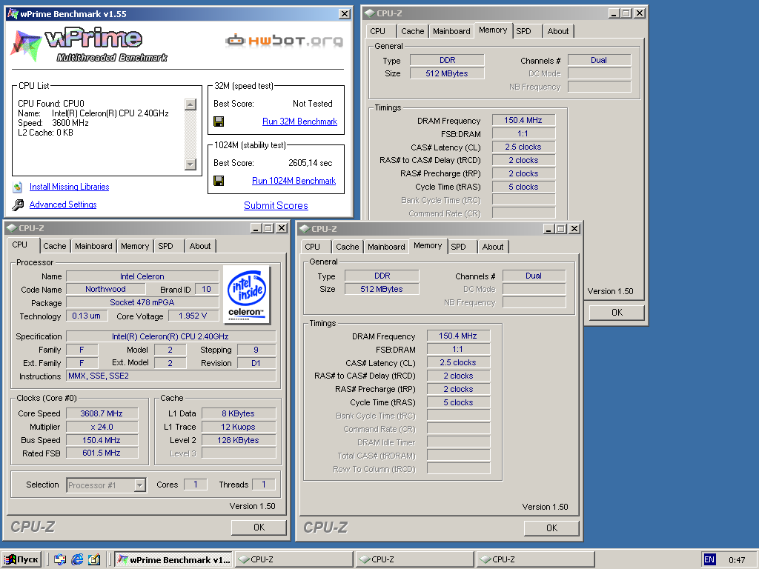Select Cache tab in top-right CPU-Z window
759x569 pixels.
click(412, 31)
